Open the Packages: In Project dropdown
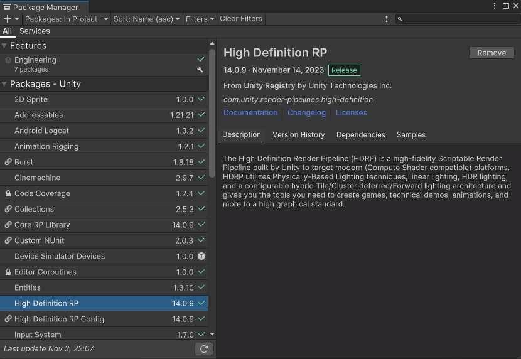521x359 pixels. coord(67,19)
